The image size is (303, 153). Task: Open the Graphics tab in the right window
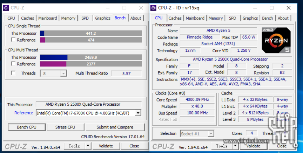tap(250, 18)
